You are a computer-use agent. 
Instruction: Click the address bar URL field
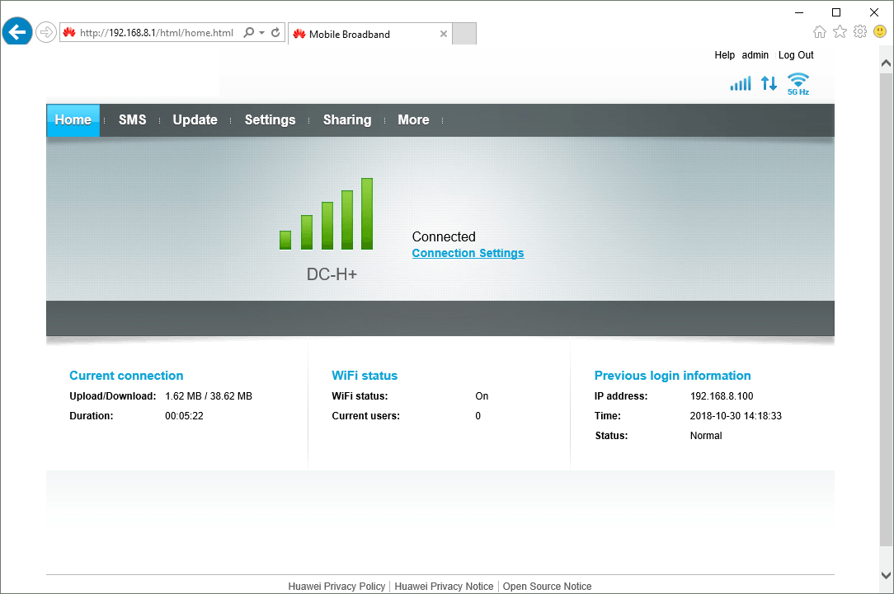(x=157, y=33)
